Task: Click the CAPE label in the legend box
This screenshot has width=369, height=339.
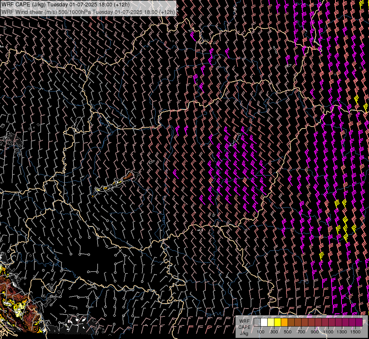Action: (x=244, y=327)
